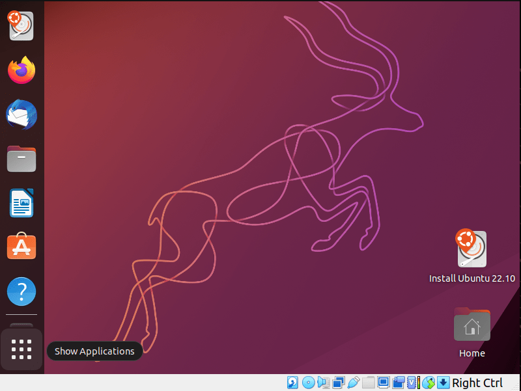Image resolution: width=521 pixels, height=391 pixels.
Task: Click the 'Home' label under folder icon
Action: tap(472, 353)
